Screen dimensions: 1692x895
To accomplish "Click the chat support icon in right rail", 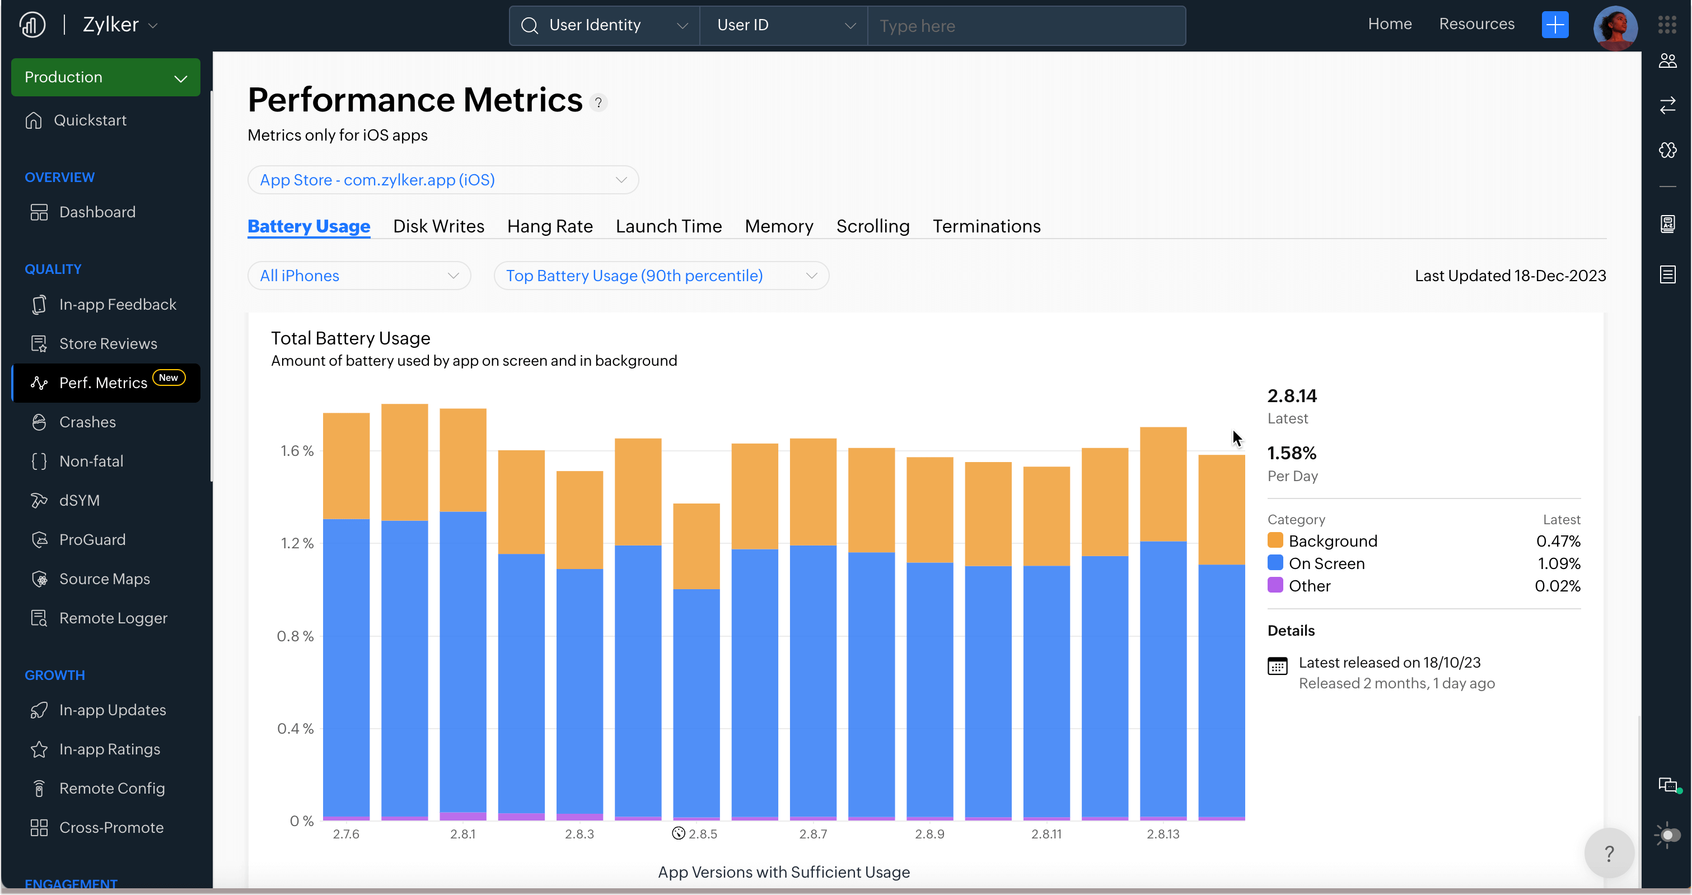I will 1667,785.
